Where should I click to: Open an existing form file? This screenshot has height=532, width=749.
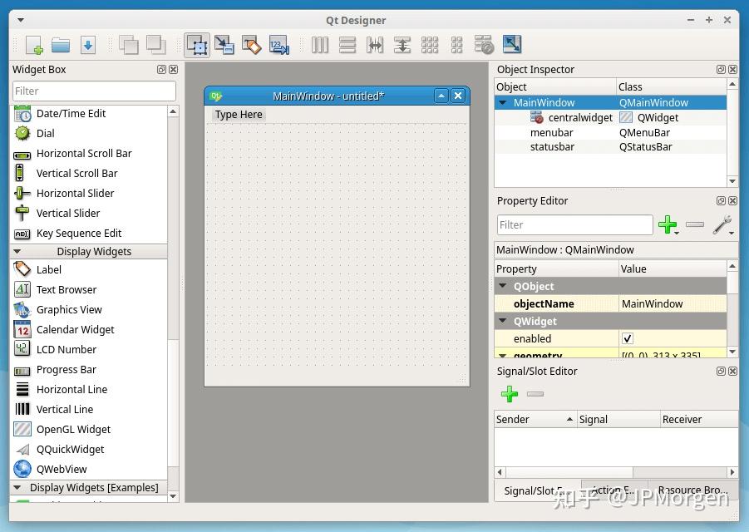pyautogui.click(x=59, y=45)
